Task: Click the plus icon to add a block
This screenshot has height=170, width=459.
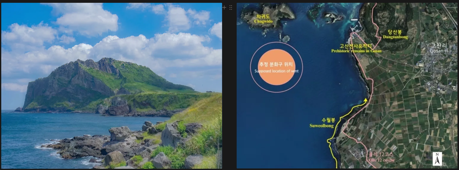Action: click(224, 8)
